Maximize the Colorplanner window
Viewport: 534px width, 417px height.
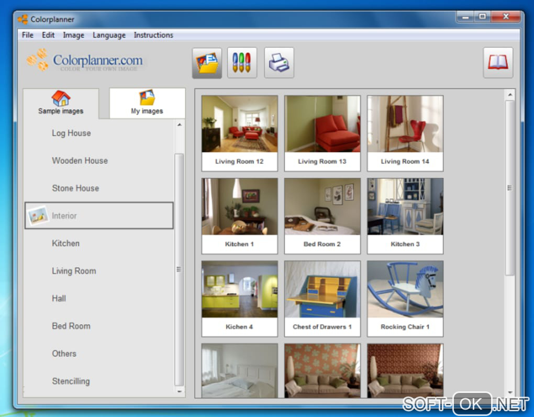point(482,16)
